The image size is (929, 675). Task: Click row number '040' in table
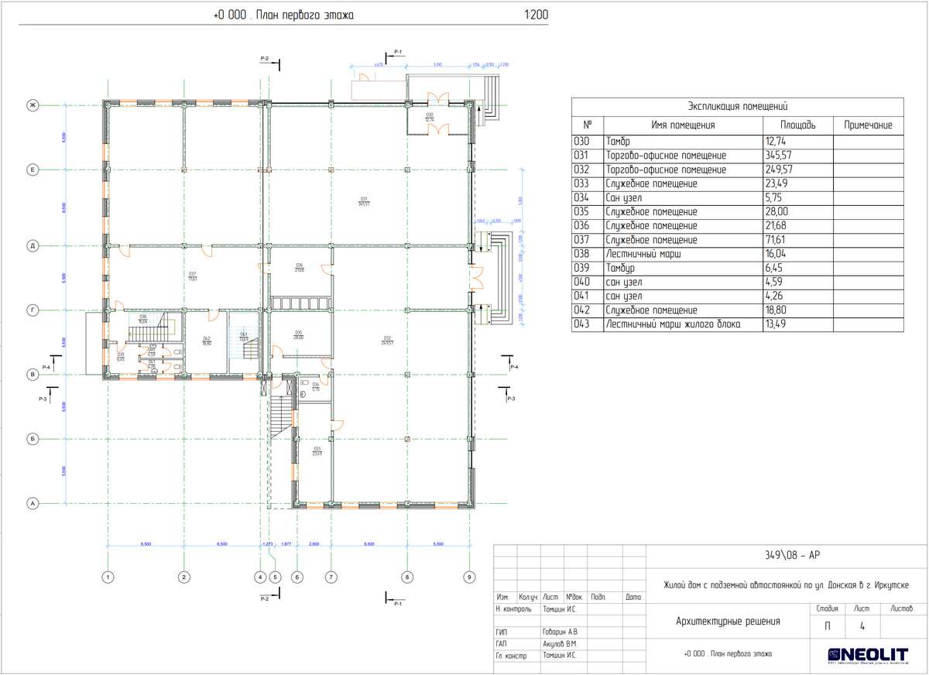[581, 282]
